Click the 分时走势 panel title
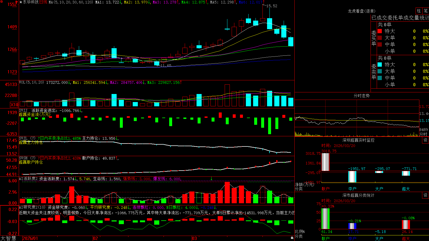Viewport: 429px width, 241px height. pos(361,96)
